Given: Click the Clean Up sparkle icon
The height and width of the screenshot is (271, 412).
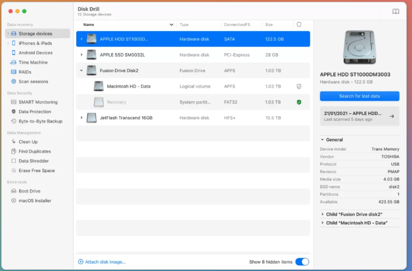Looking at the screenshot, I should (x=14, y=142).
